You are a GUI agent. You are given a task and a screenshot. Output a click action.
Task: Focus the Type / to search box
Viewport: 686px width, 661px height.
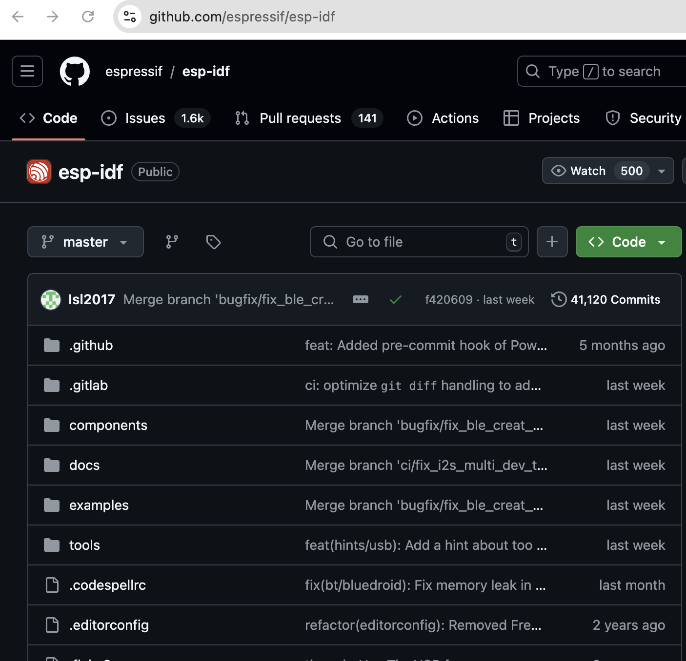click(602, 72)
